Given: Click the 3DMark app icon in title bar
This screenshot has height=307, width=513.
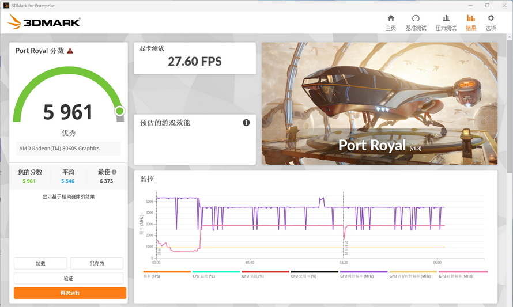Looking at the screenshot, I should (x=6, y=6).
